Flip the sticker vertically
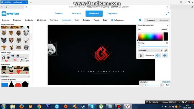Image resolution: width=194 pixels, height=109 pixels. 165,55
